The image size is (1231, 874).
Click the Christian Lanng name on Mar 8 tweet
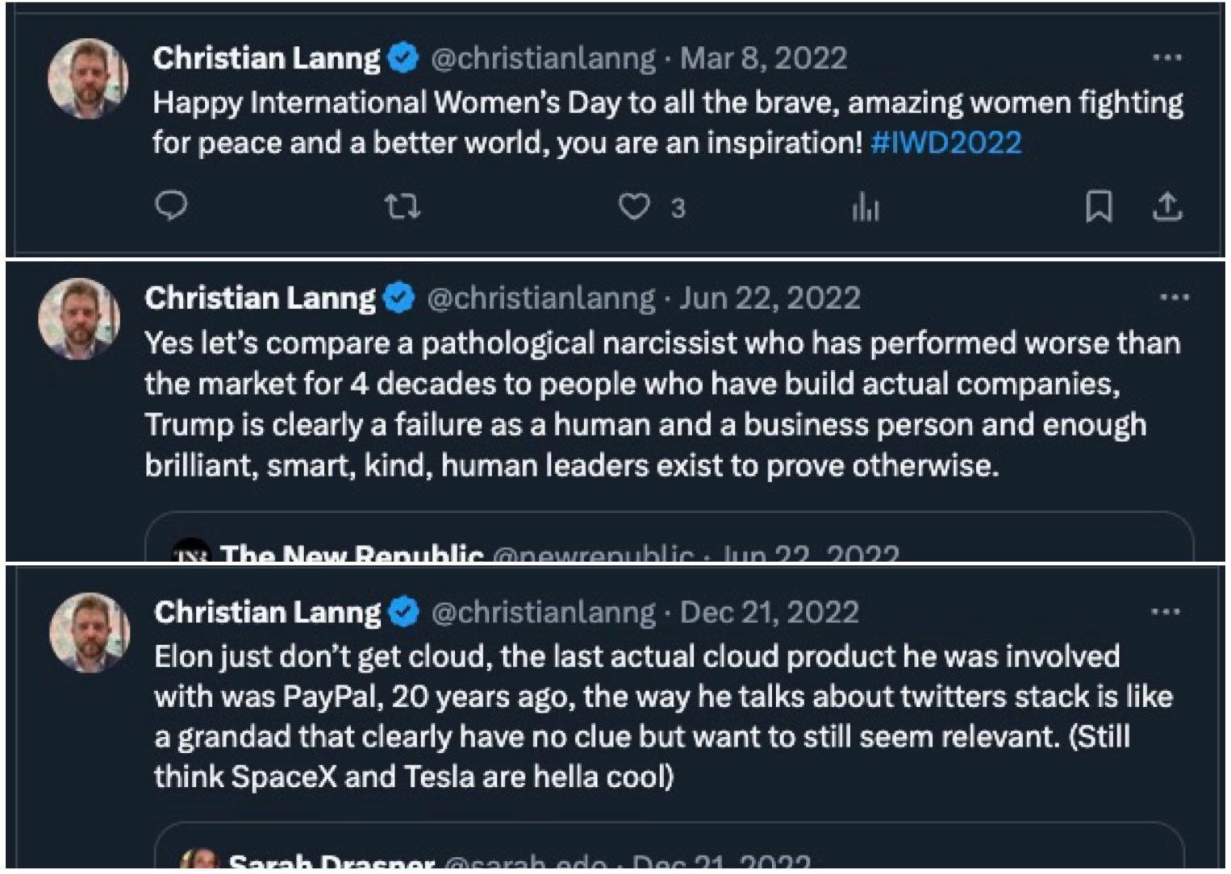265,58
